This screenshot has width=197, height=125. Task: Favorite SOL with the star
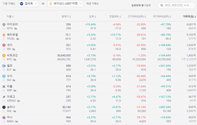click(x=4, y=111)
